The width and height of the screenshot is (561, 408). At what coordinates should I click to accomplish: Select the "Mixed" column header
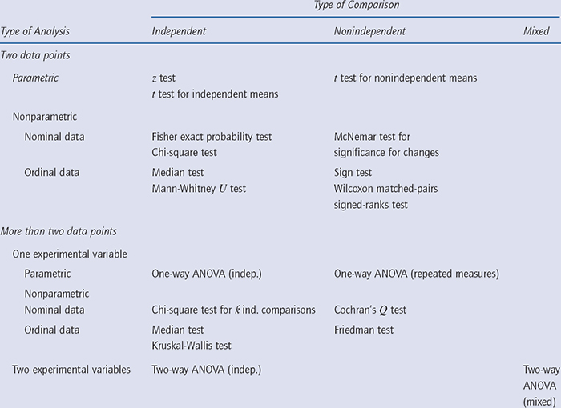coord(536,31)
